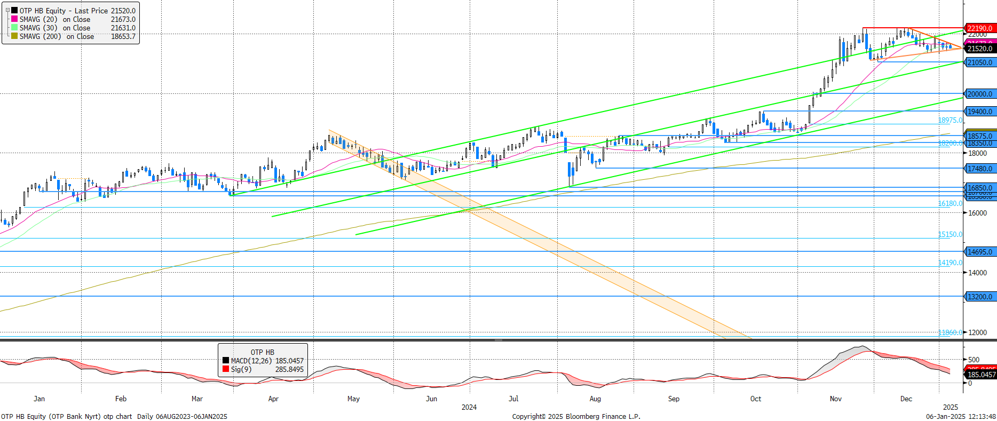
Task: Click the blue 16850.0 level tag
Action: point(980,188)
